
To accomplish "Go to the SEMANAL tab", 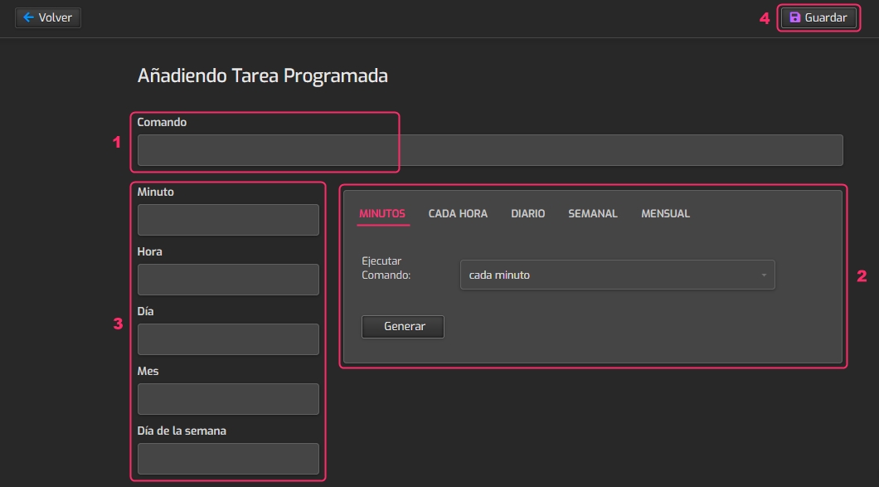I will point(592,213).
